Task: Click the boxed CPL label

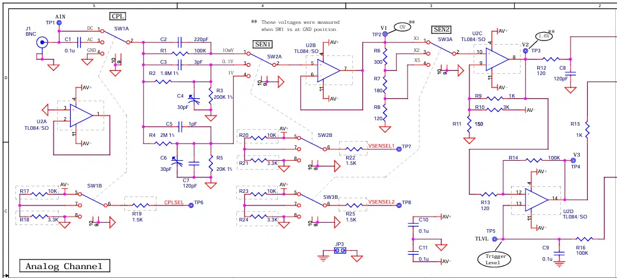Action: 118,17
